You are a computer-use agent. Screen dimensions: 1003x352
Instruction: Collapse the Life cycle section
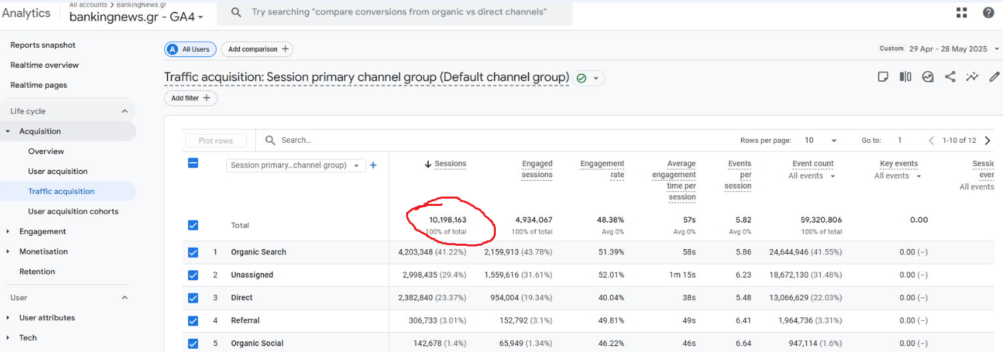[124, 112]
